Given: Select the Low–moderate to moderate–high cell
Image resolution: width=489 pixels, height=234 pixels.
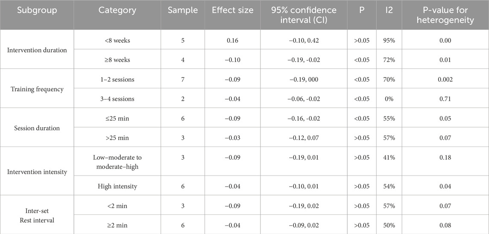Looking at the screenshot, I should tap(117, 162).
